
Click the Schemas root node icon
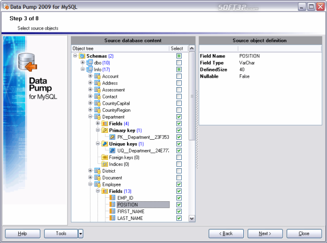(x=82, y=56)
